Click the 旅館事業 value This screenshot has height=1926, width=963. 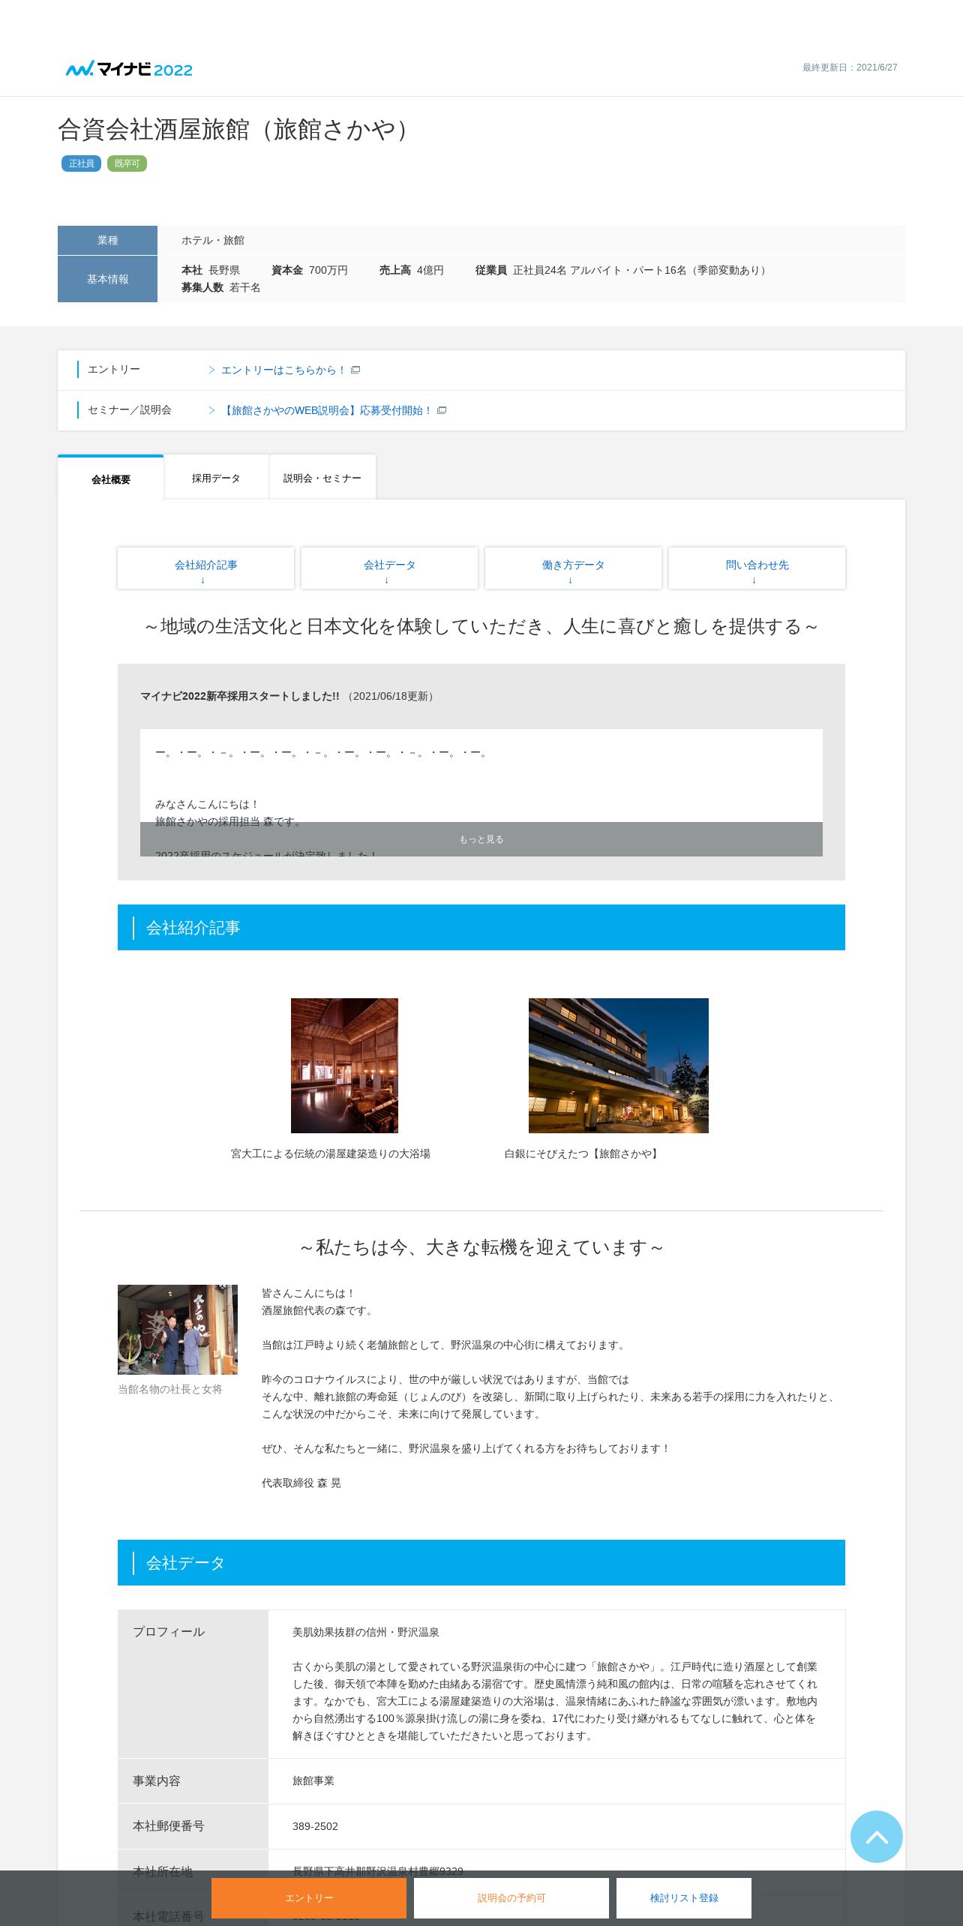coord(313,1780)
